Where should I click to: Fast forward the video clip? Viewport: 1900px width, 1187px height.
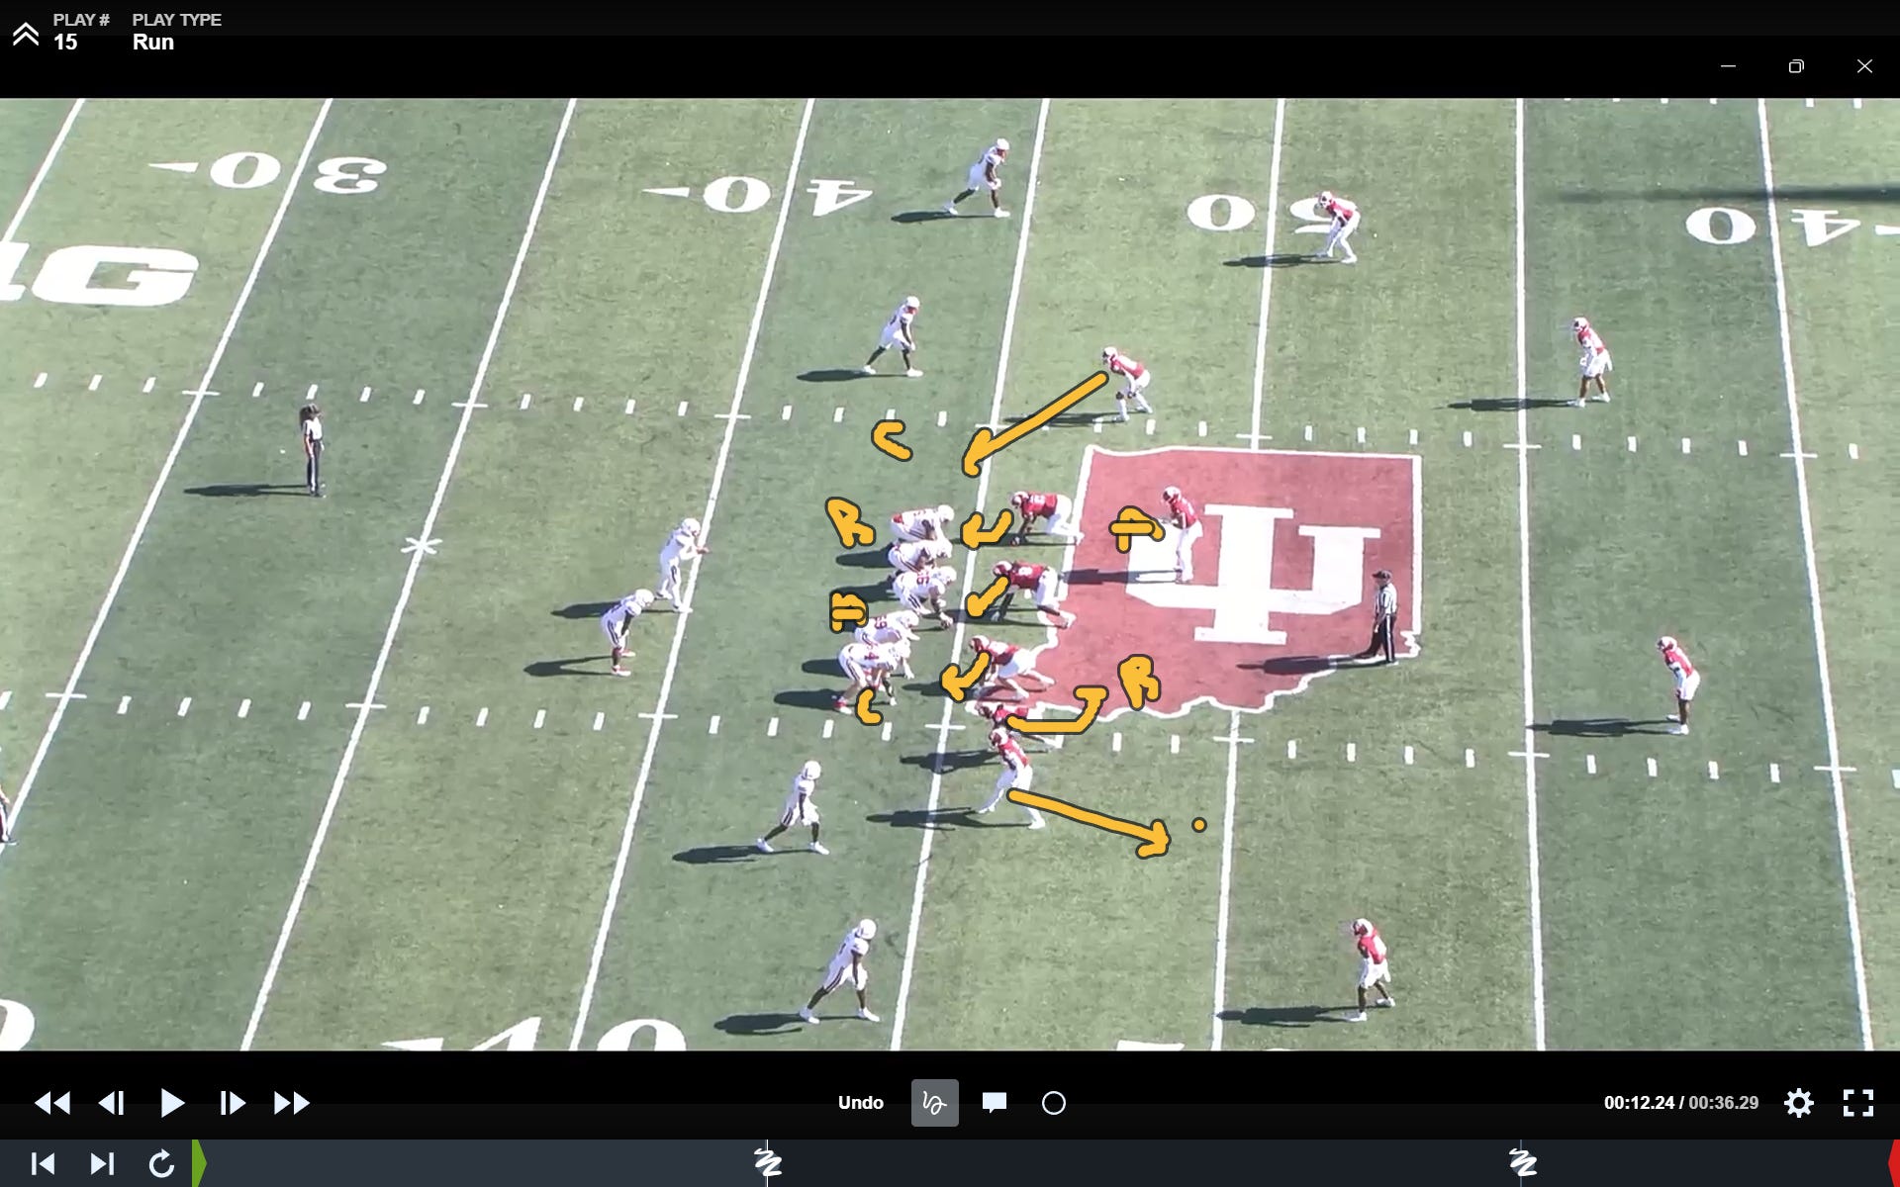point(292,1103)
